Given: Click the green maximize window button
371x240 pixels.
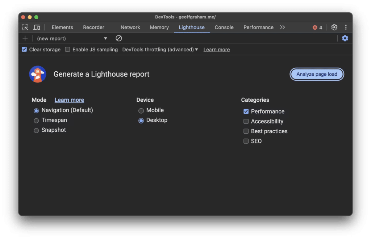Looking at the screenshot, I should 37,17.
